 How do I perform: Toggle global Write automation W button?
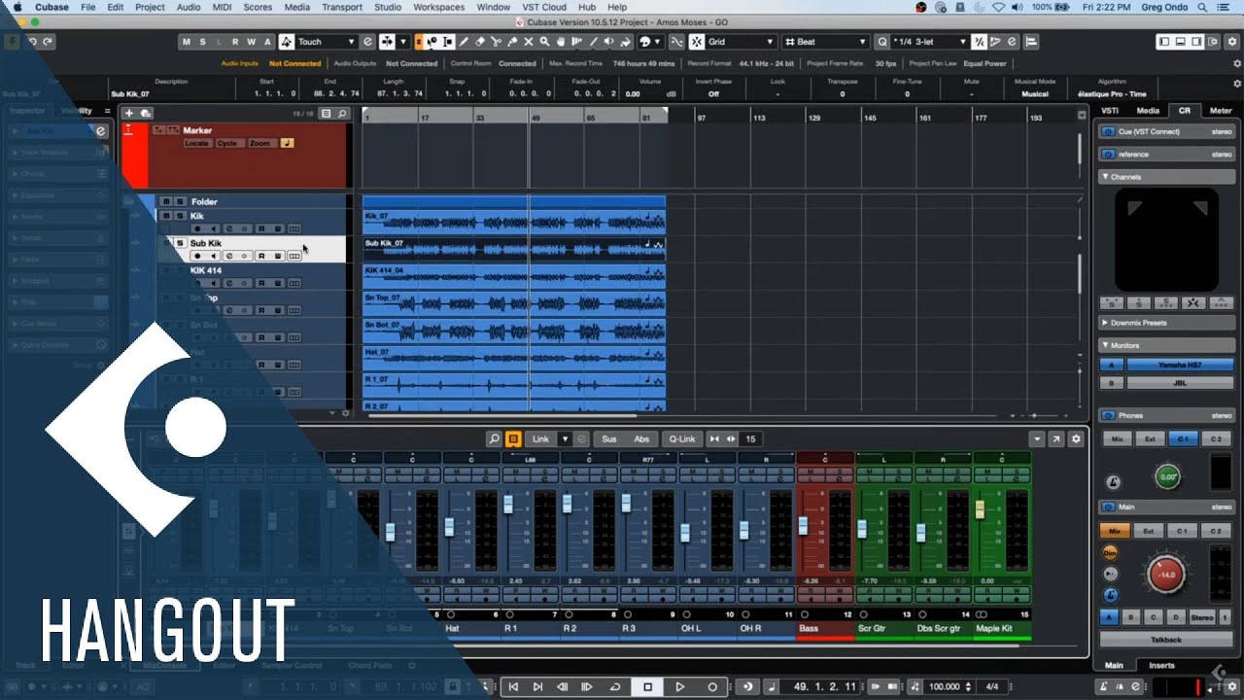[251, 42]
